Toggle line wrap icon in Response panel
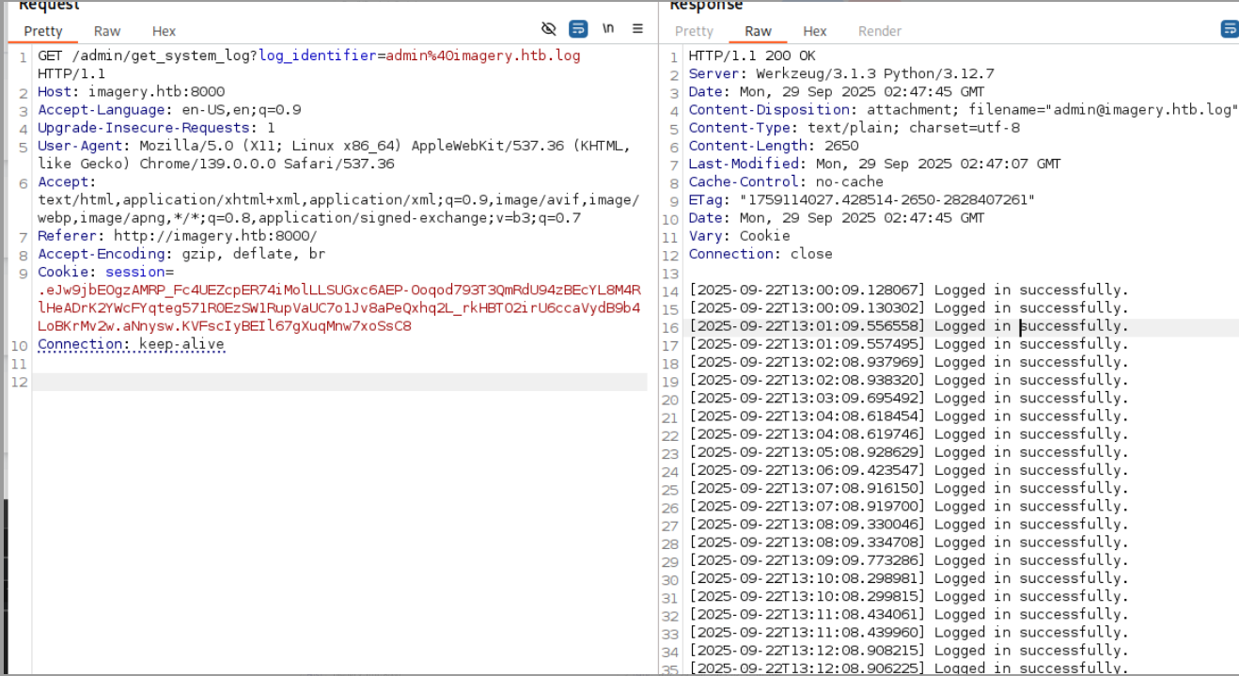1239x676 pixels. (1230, 29)
